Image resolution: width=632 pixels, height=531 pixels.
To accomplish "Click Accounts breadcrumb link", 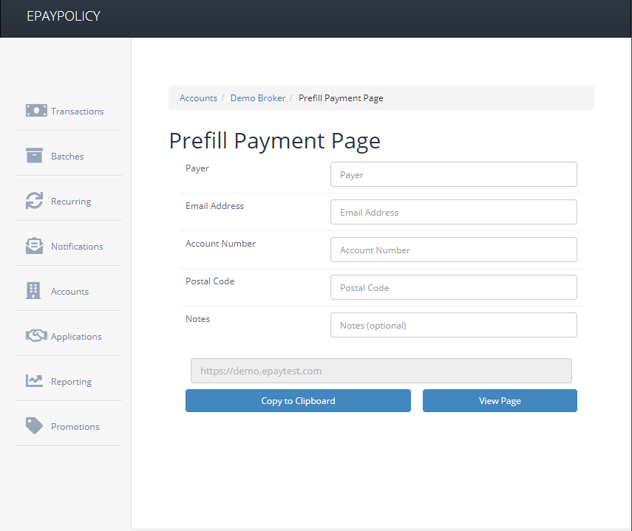I will 198,98.
